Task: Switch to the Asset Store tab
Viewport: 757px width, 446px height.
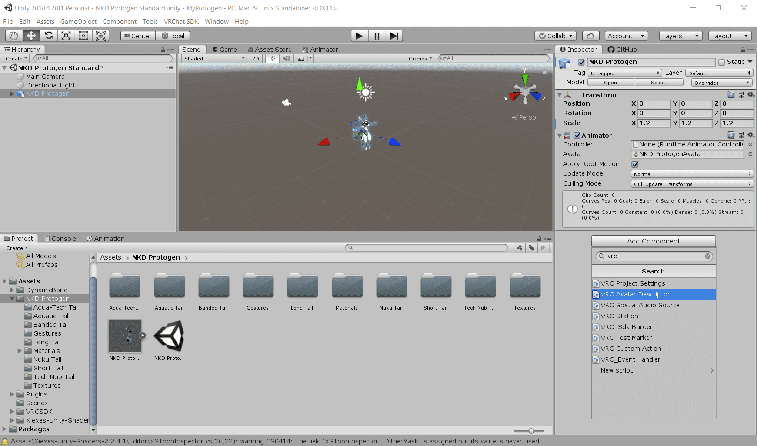Action: [x=270, y=50]
